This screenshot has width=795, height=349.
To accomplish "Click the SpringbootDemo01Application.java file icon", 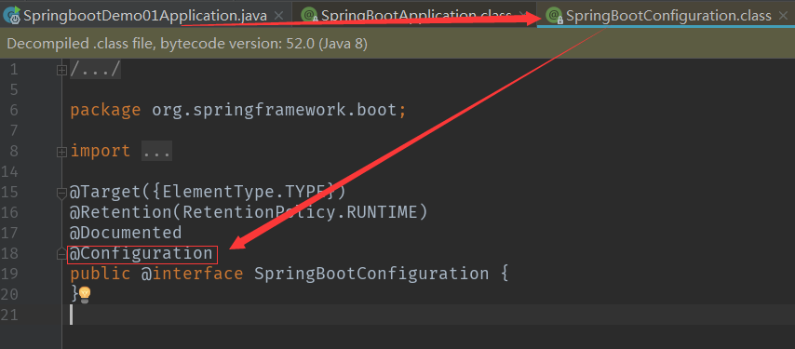I will pyautogui.click(x=12, y=15).
